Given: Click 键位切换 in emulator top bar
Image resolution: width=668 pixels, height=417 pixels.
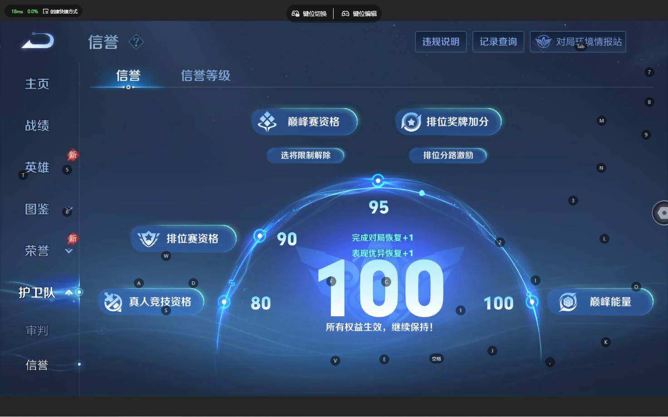Looking at the screenshot, I should [x=309, y=14].
